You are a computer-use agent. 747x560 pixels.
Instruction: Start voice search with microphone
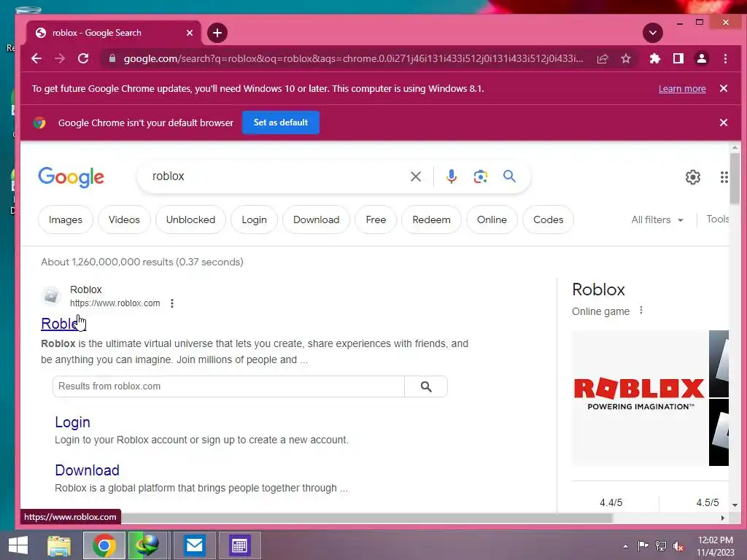click(451, 176)
